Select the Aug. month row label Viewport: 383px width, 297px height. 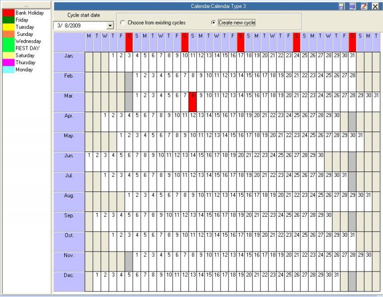pyautogui.click(x=69, y=202)
